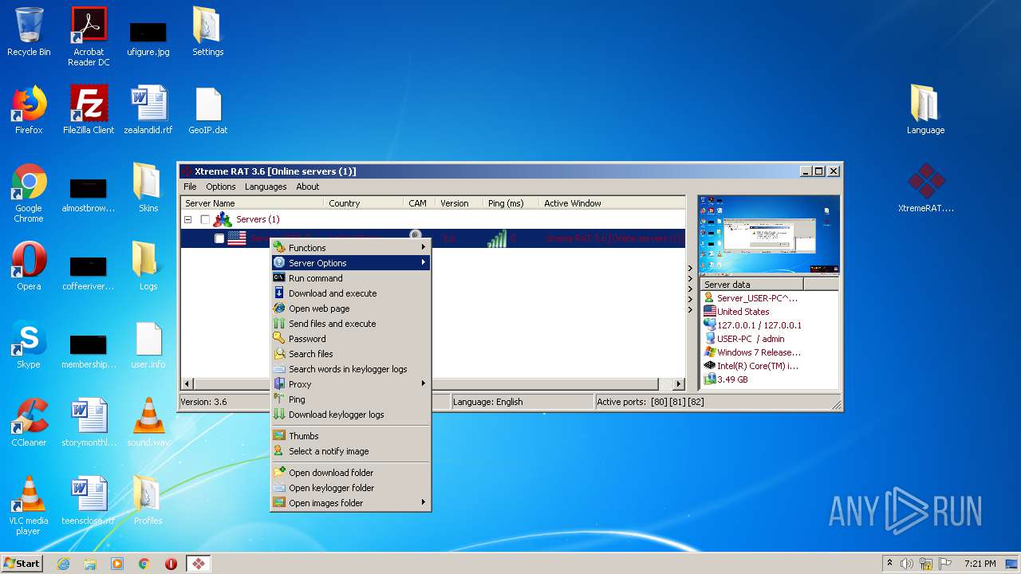Viewport: 1021px width, 574px height.
Task: Click the Run command menu entry
Action: click(x=351, y=278)
